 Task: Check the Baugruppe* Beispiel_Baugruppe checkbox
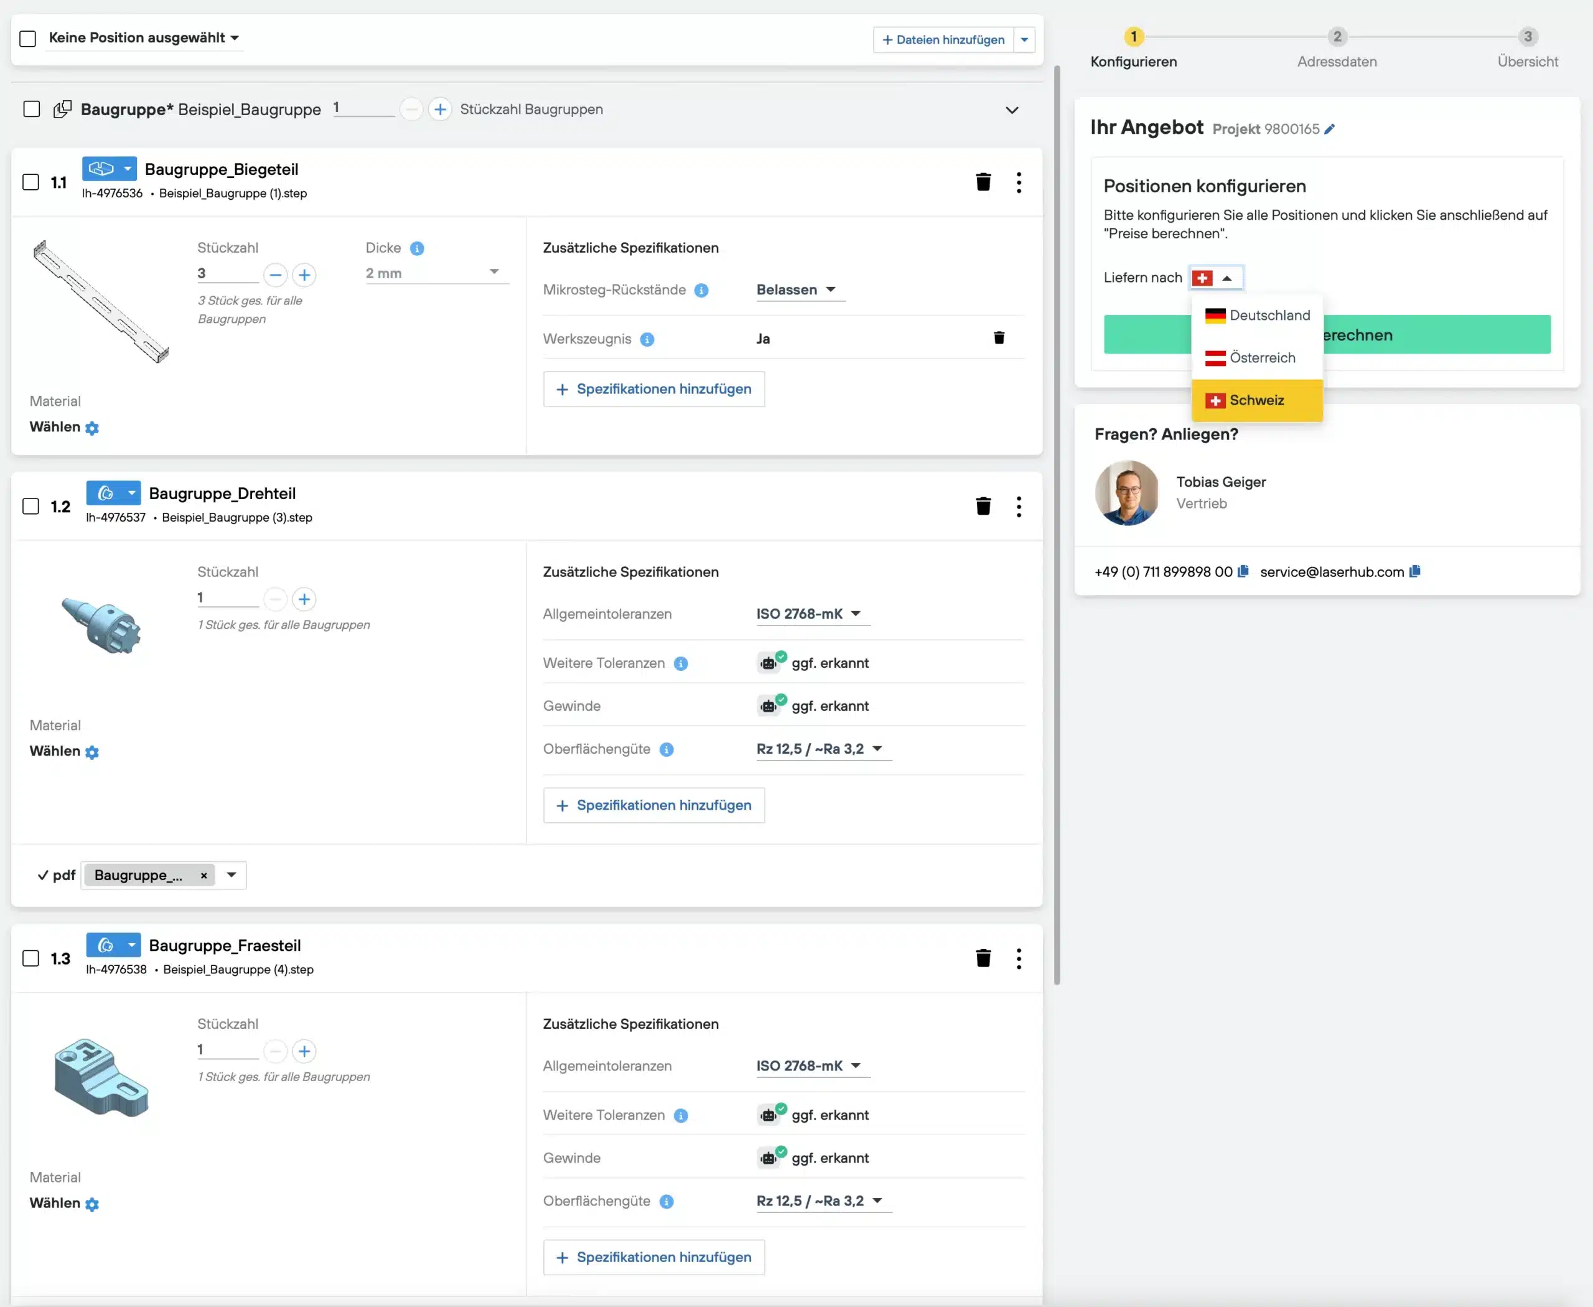coord(32,109)
